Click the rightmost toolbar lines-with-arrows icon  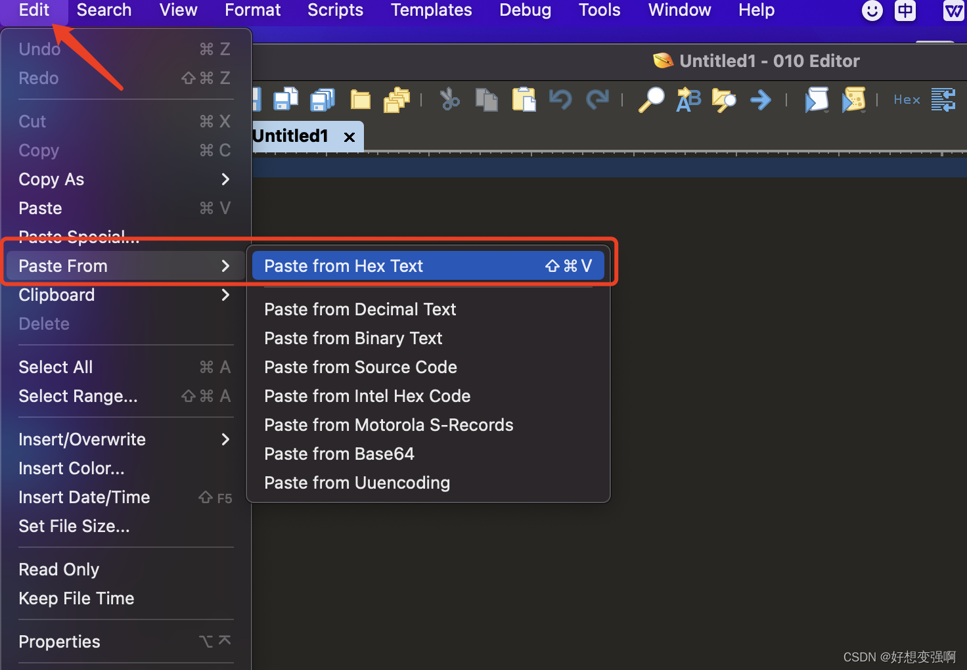943,100
